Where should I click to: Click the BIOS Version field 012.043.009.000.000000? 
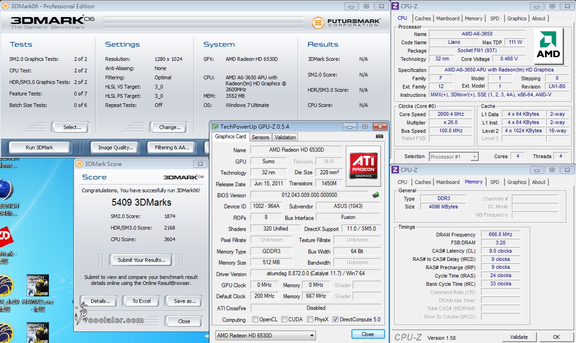[x=309, y=195]
